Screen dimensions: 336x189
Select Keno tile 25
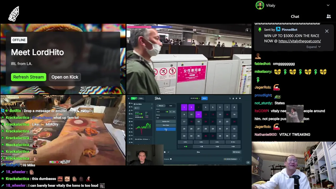[184, 129]
